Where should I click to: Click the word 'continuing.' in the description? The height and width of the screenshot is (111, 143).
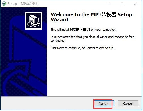pyautogui.click(x=58, y=41)
